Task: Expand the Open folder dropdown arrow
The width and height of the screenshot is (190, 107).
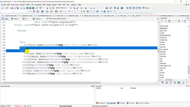Action: [9, 8]
